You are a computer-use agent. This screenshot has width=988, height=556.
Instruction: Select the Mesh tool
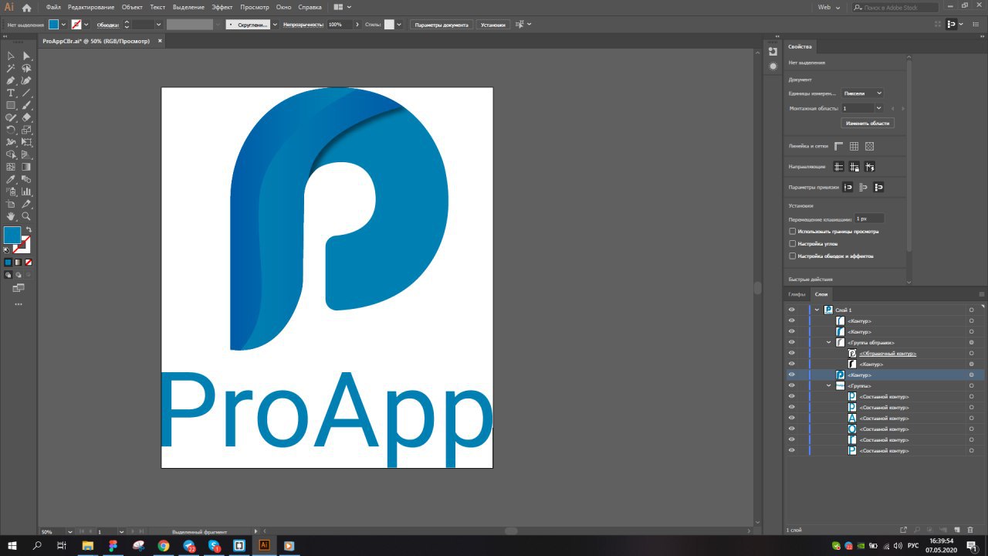(11, 167)
